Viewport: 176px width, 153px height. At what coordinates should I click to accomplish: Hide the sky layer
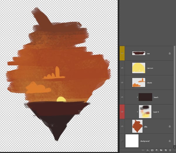coord(122,126)
